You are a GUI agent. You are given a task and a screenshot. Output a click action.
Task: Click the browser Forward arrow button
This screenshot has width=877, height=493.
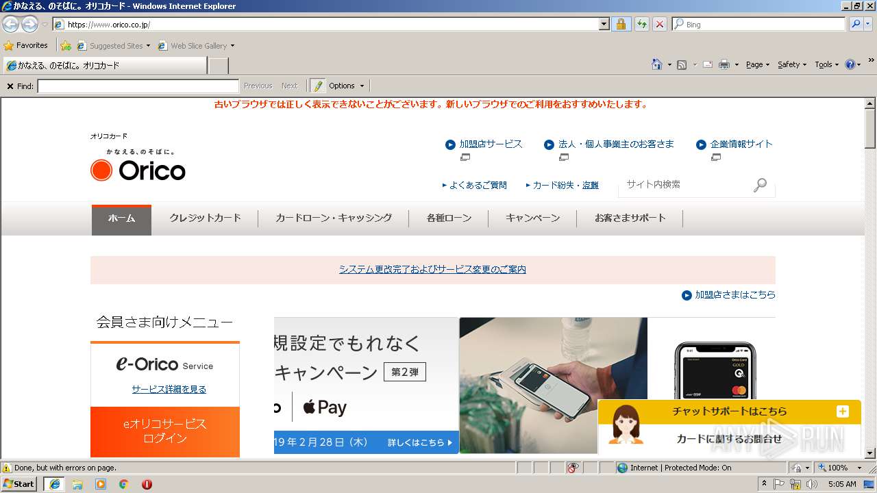(x=29, y=24)
